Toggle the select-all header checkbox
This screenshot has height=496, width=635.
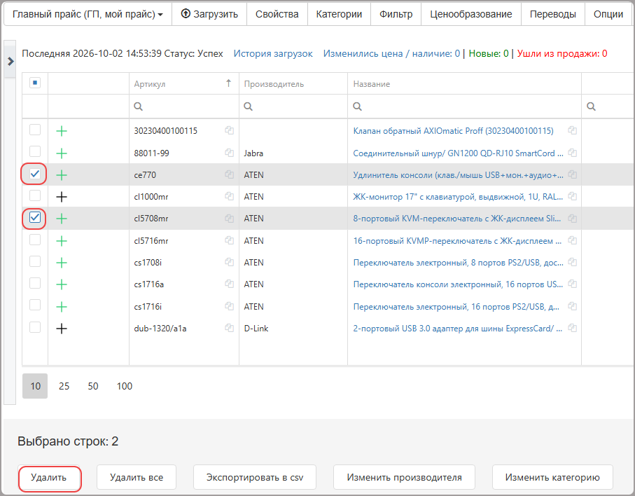35,83
